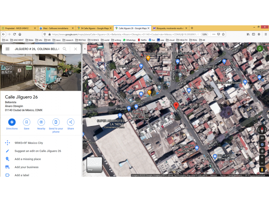Collapse the side panel arrow
The image size is (269, 202).
pos(85,49)
